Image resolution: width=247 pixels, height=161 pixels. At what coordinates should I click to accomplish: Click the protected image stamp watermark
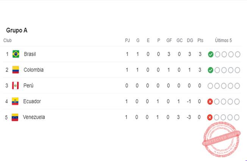[222, 139]
